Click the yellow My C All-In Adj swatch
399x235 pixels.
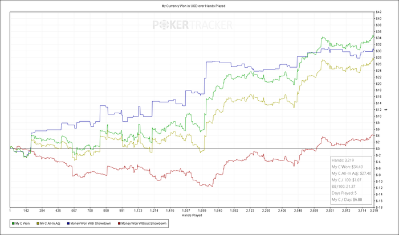pyautogui.click(x=38, y=224)
